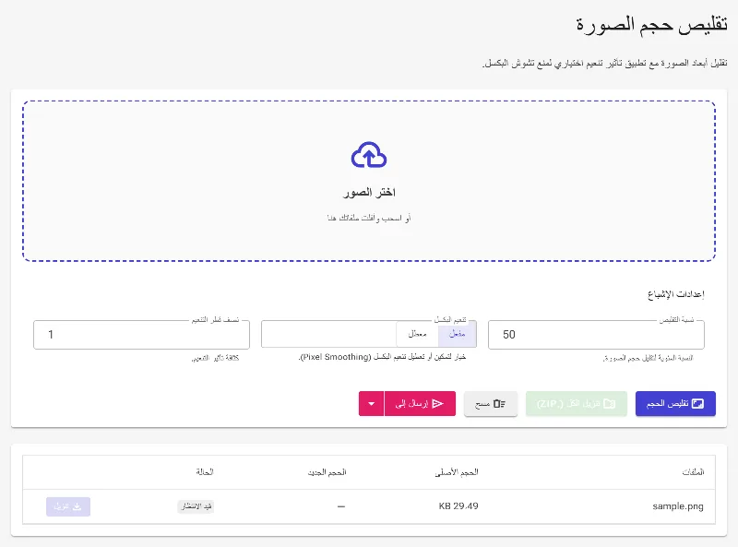
Task: Click the paper plane send icon
Action: [x=437, y=403]
